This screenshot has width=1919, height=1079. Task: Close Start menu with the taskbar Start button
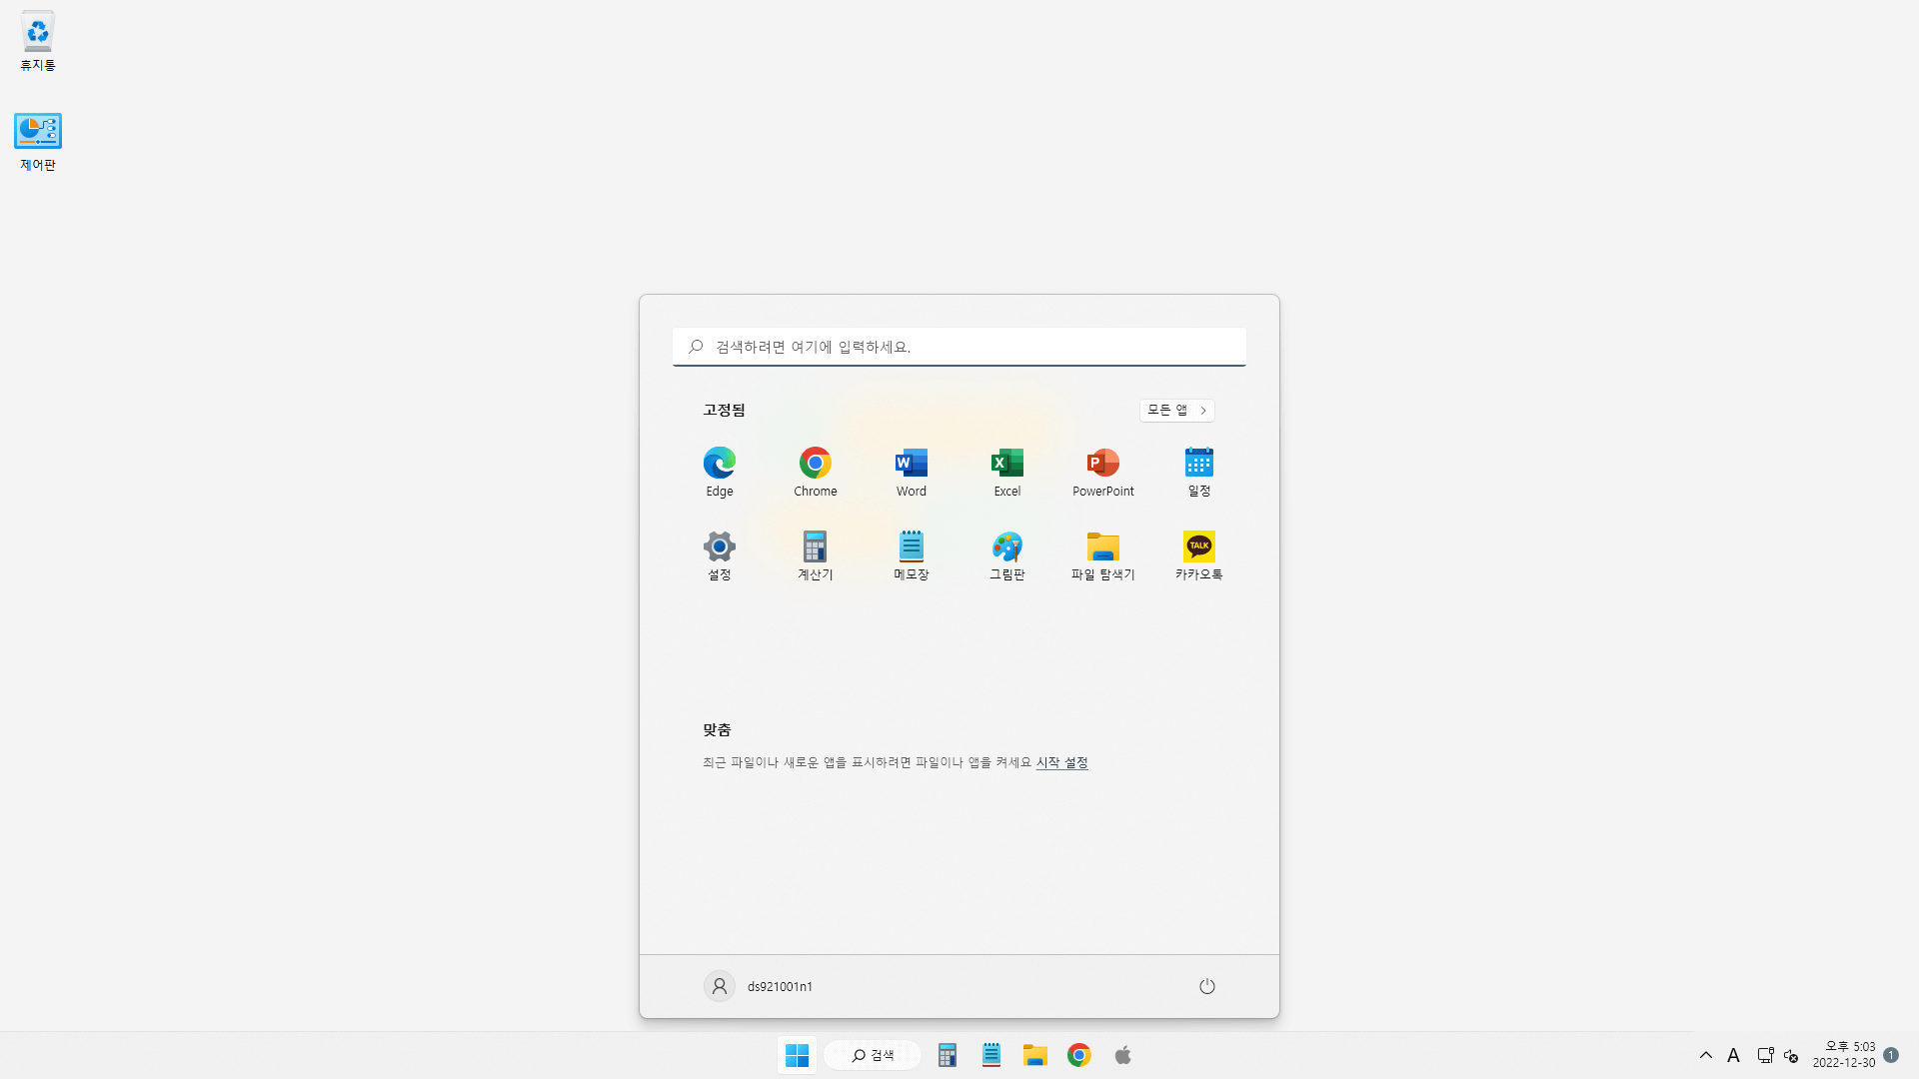tap(797, 1055)
